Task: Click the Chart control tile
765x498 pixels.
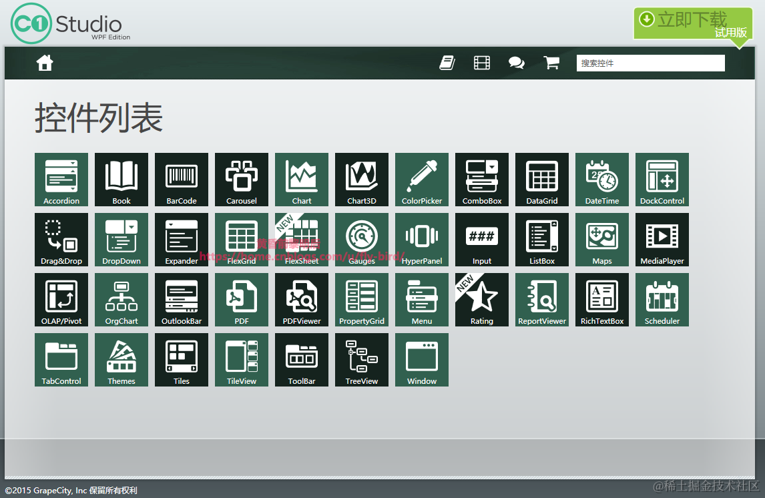Action: point(302,180)
